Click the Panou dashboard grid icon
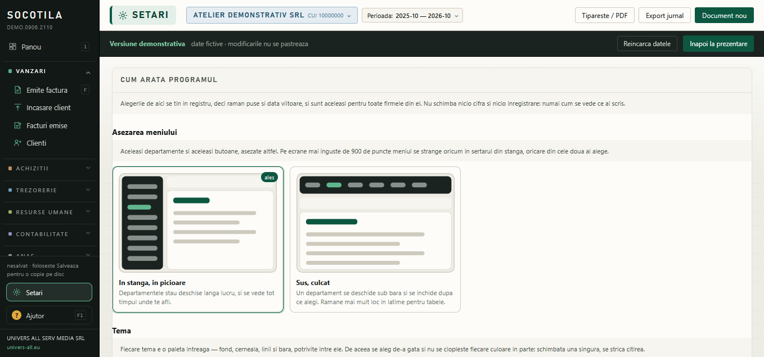Screen dimensions: 764x357 pos(12,47)
